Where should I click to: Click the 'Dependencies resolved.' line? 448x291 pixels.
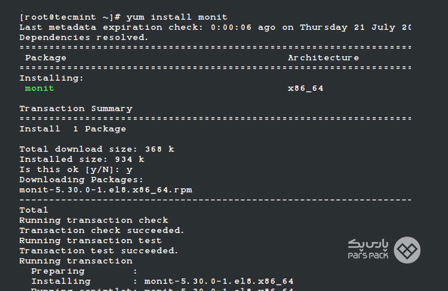[84, 38]
